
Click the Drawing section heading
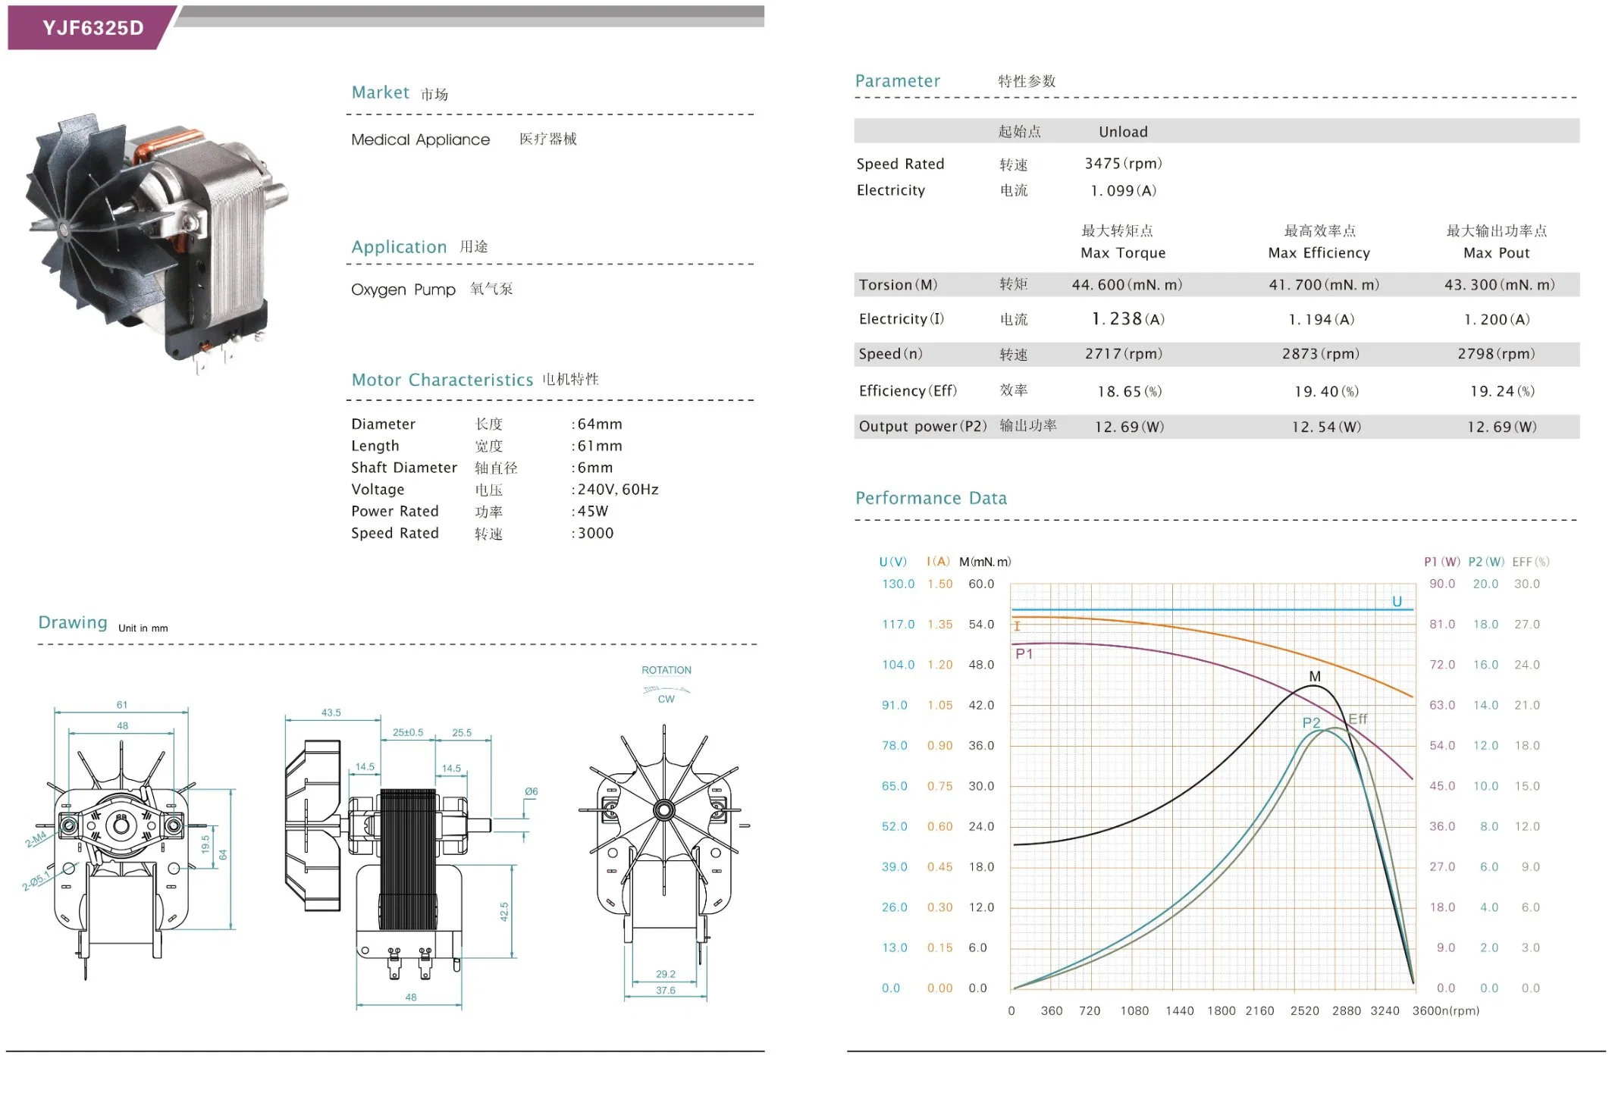coord(73,622)
